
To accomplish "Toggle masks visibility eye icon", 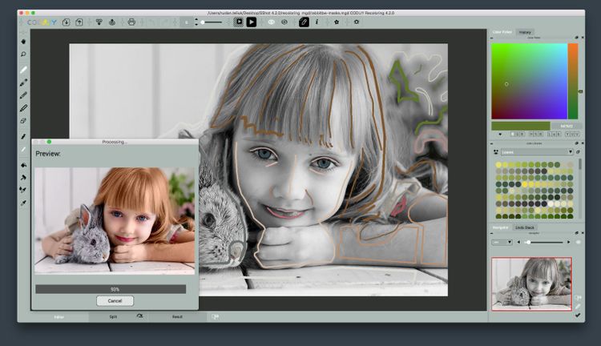I will (x=272, y=22).
